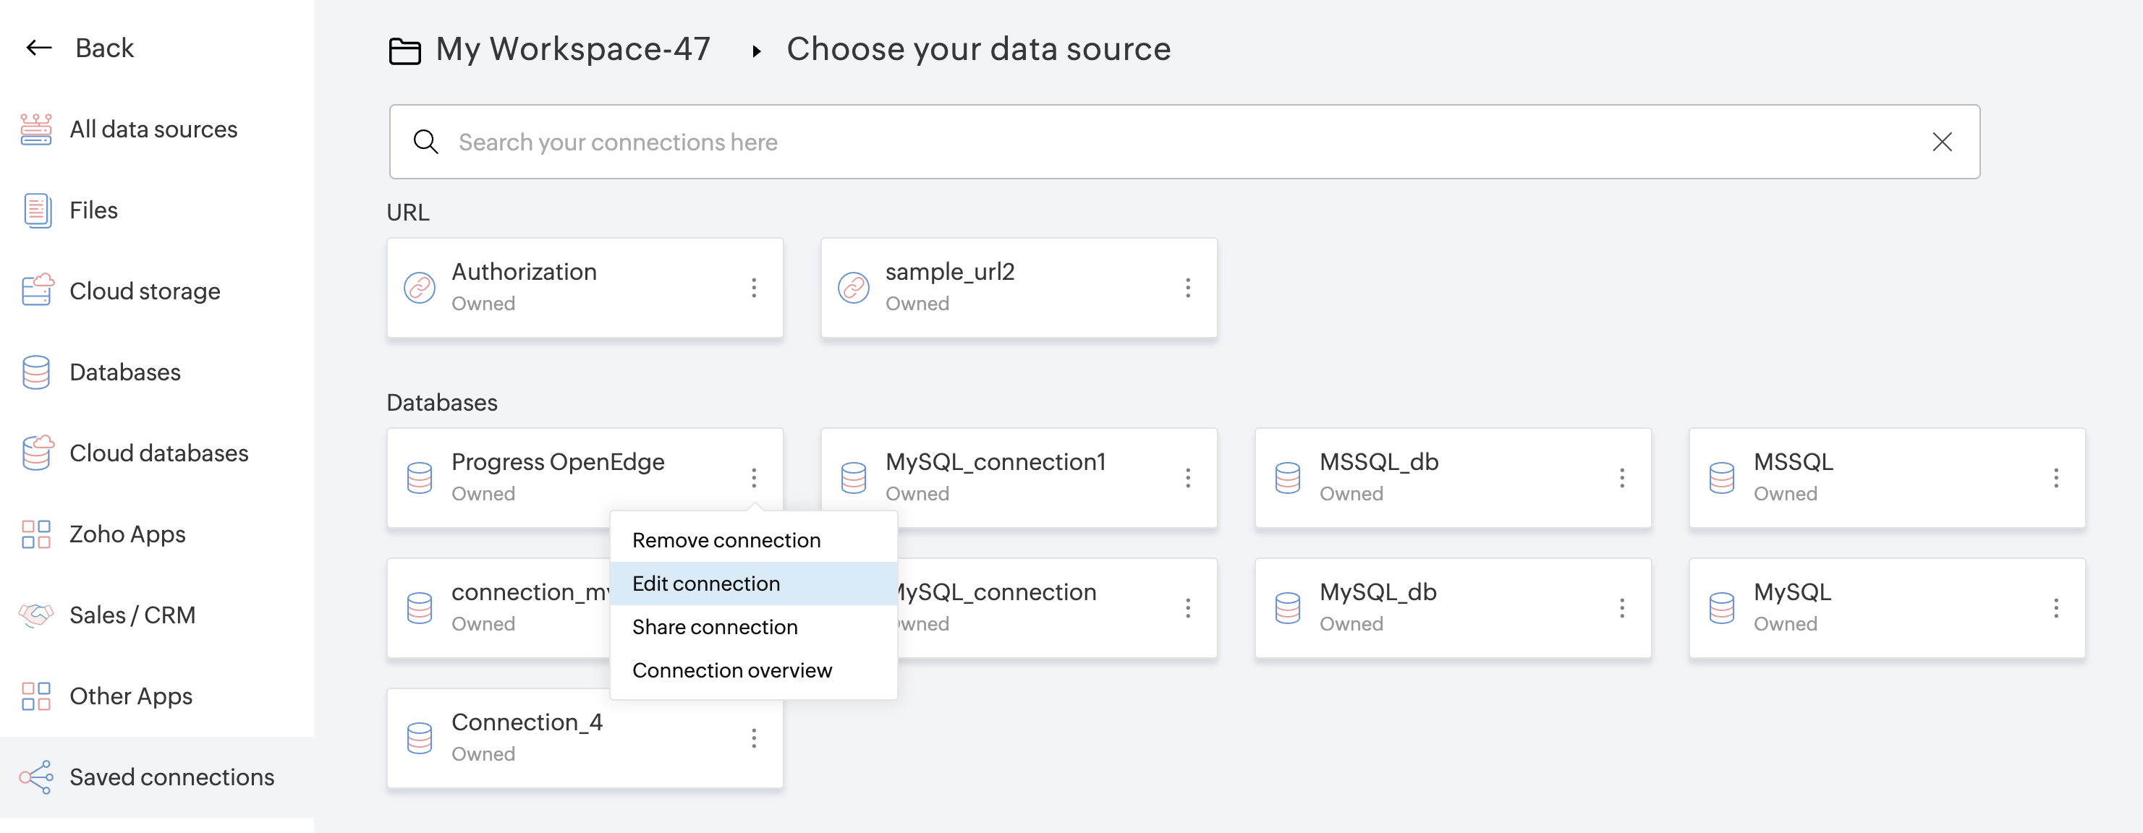Screen dimensions: 2143x833
Task: Open options menu for Authorization connection
Action: coord(754,288)
